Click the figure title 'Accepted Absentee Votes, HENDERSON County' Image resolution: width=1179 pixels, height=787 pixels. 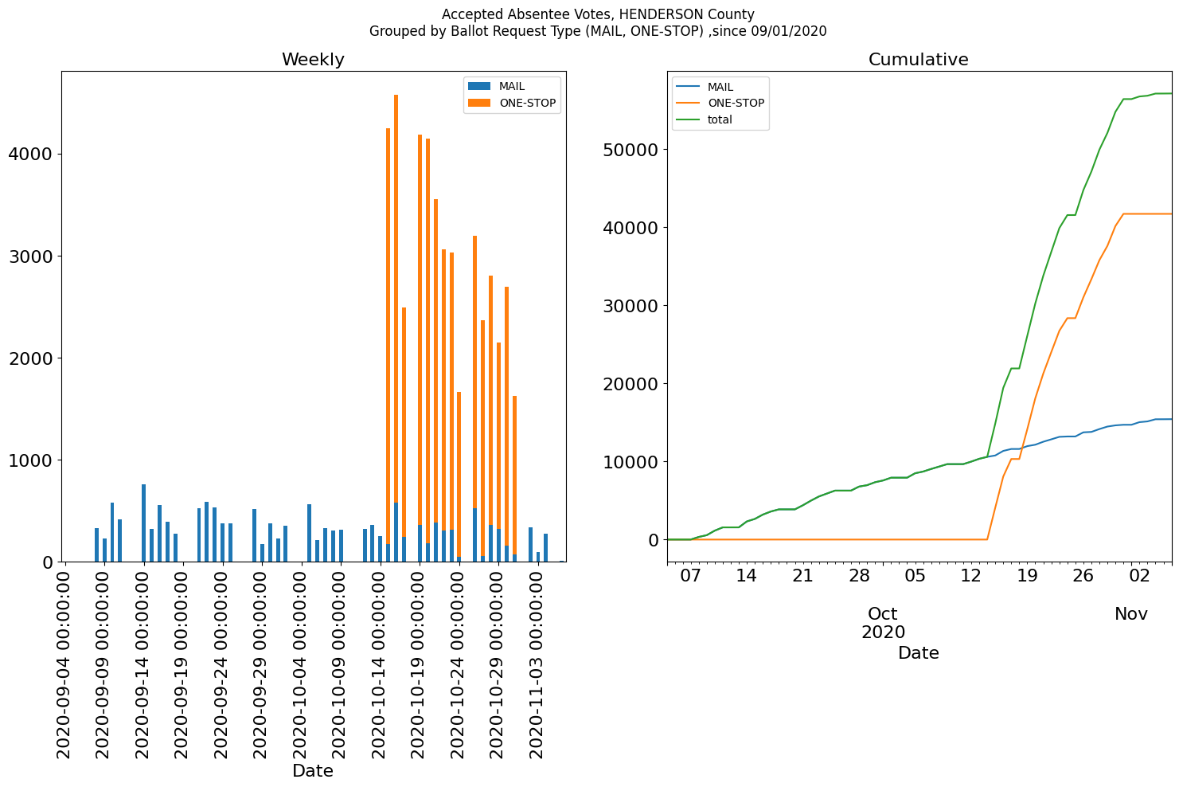(x=598, y=14)
